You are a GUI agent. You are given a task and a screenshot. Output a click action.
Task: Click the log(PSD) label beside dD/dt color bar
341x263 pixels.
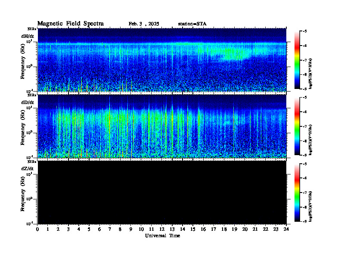click(310, 140)
